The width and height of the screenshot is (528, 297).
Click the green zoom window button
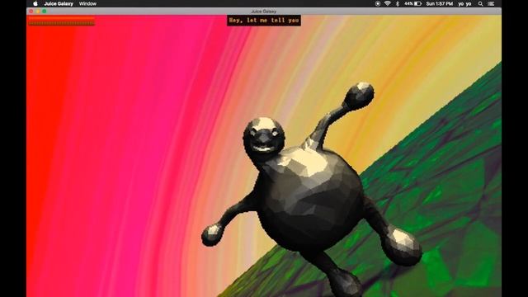tap(44, 11)
